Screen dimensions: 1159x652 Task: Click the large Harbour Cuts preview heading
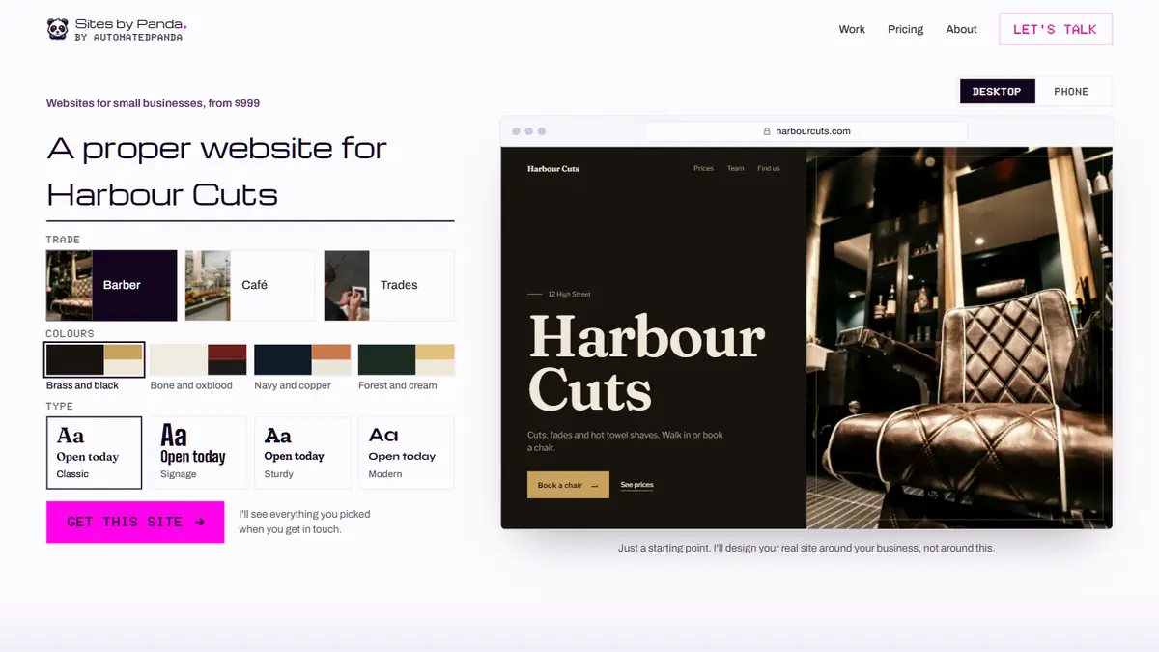point(646,364)
